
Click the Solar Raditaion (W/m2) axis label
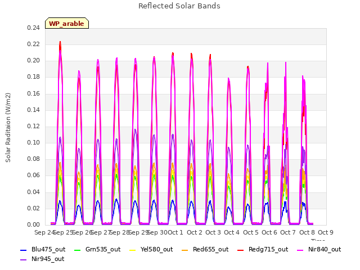(x=8, y=128)
